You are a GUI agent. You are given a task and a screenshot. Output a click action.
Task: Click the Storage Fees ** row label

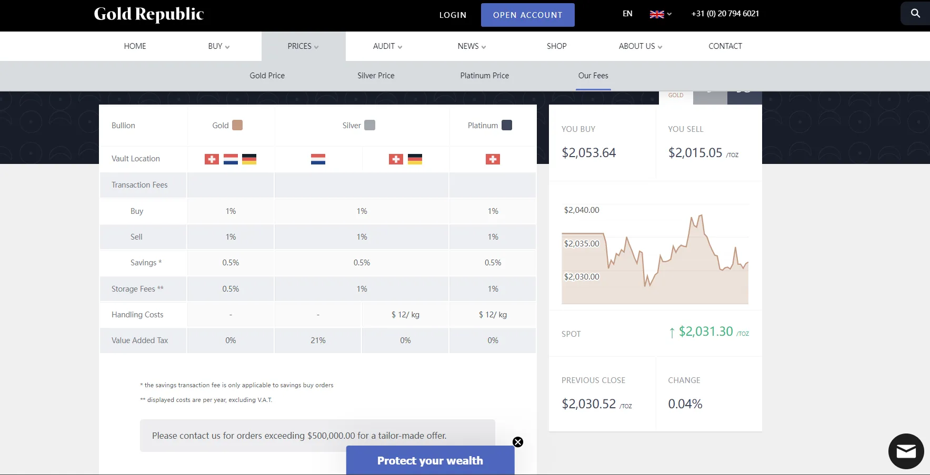[137, 289]
